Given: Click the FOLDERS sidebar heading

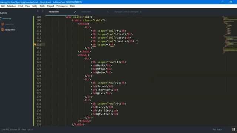Looking at the screenshot, I should [3, 13].
